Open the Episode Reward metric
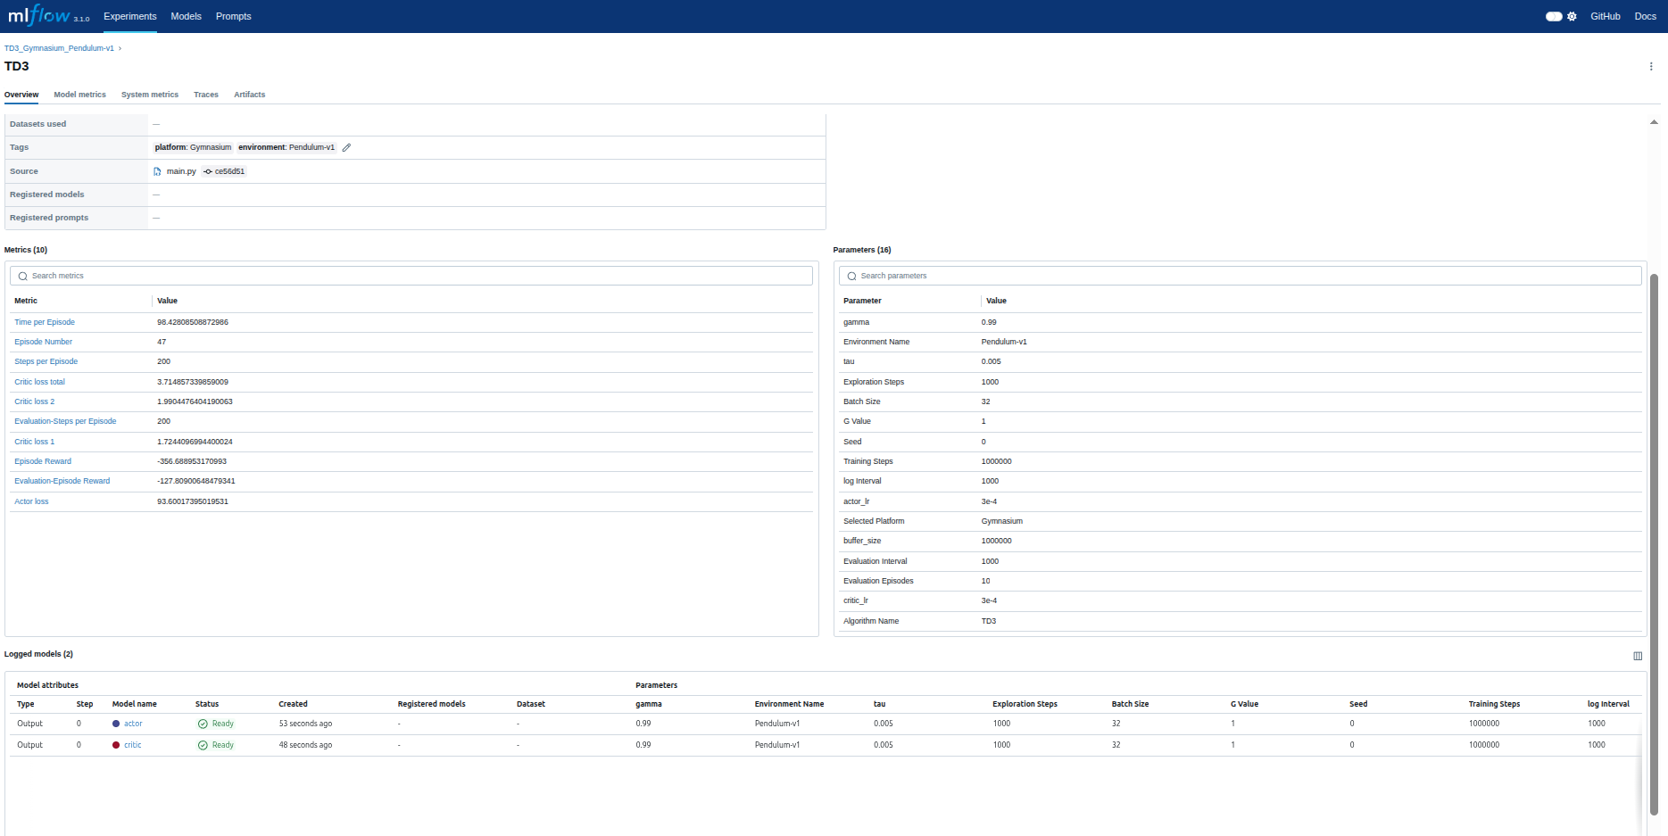 click(x=43, y=461)
